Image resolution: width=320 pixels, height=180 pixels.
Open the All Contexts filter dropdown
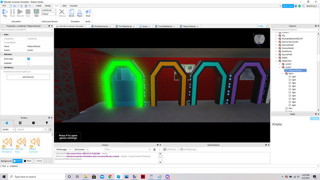click(81, 149)
